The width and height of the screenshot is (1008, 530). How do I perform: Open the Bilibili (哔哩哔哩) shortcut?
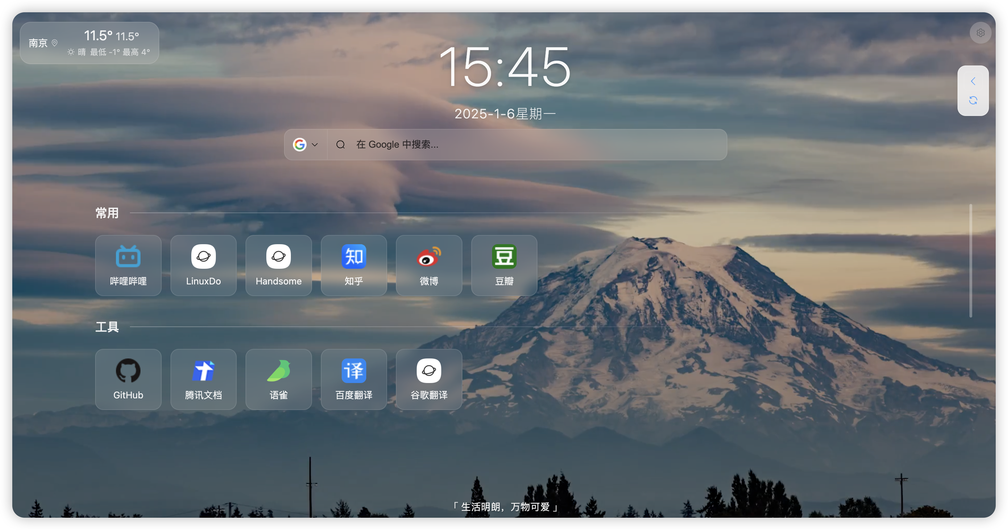coord(128,265)
